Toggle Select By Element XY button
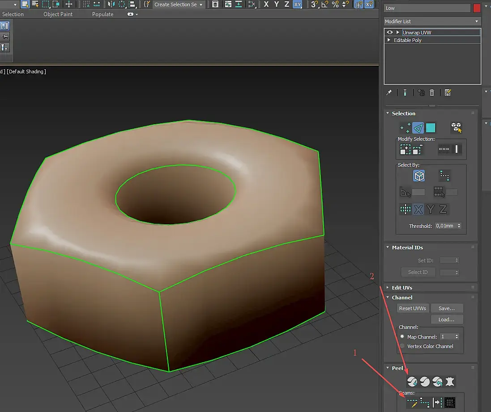This screenshot has height=412, width=491. 419,176
